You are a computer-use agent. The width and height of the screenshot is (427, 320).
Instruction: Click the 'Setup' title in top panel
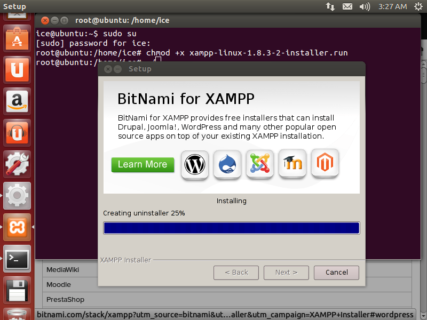(14, 6)
